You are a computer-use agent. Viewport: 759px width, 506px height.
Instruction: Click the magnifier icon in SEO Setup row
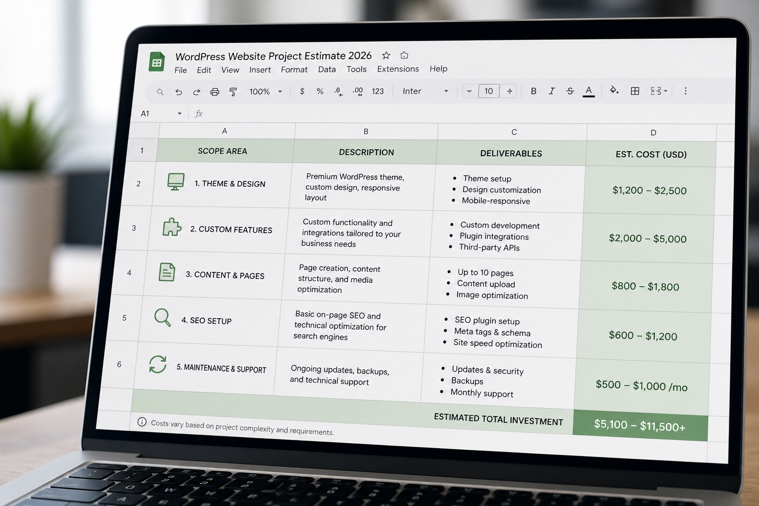click(162, 317)
